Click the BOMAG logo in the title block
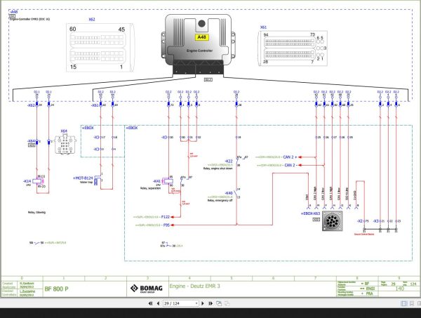This screenshot has height=318, width=421. pyautogui.click(x=147, y=289)
